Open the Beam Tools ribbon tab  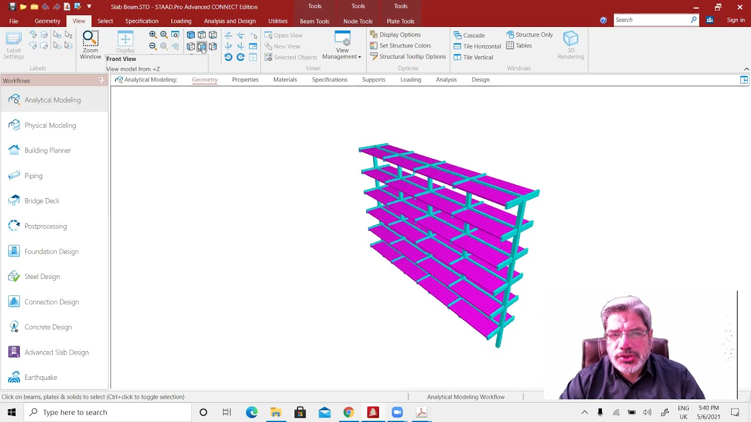(314, 21)
